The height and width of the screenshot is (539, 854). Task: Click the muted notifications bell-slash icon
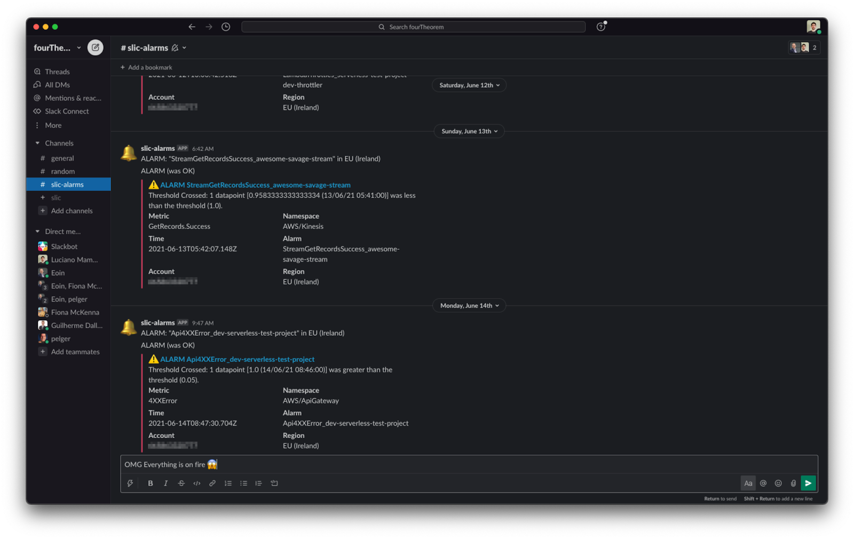(x=175, y=47)
